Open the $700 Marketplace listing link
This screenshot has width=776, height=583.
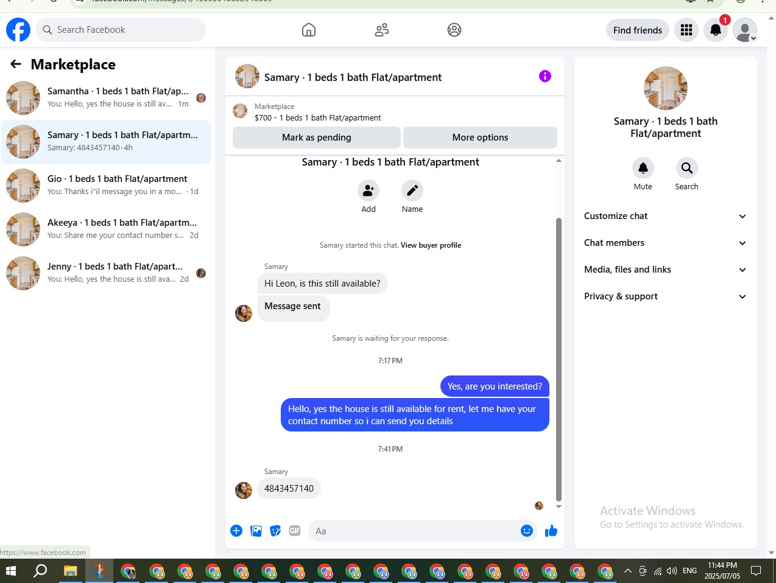pos(318,117)
